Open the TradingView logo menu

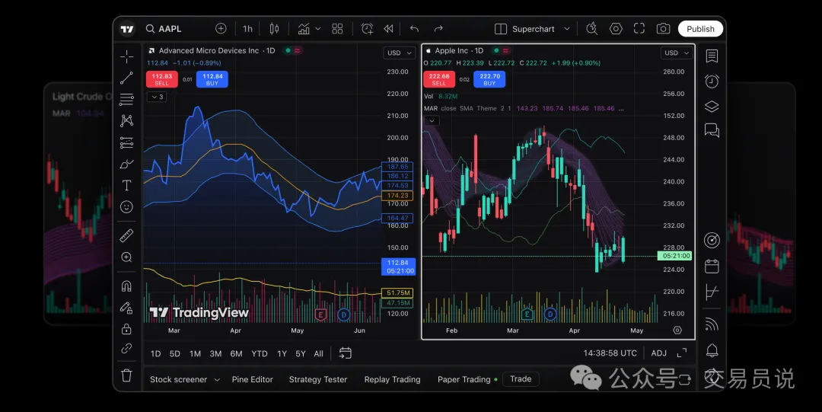point(127,29)
